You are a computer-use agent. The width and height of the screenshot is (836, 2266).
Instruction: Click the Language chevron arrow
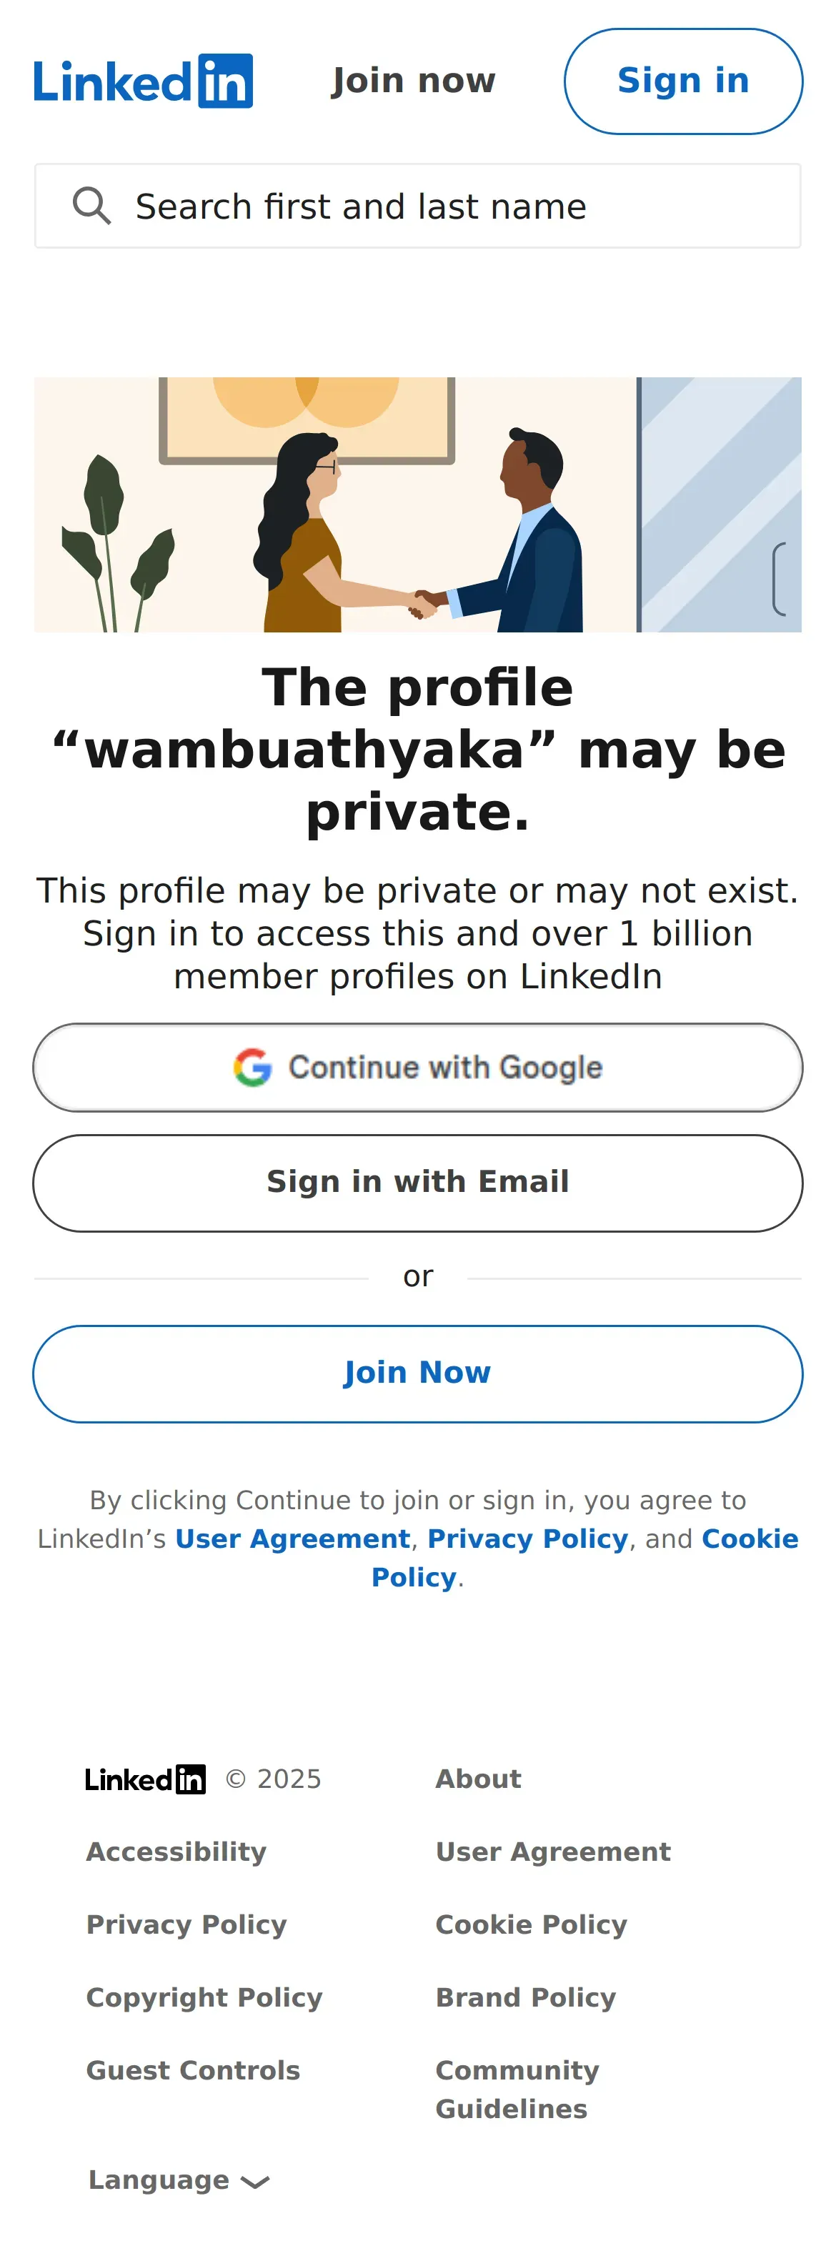click(x=255, y=2182)
